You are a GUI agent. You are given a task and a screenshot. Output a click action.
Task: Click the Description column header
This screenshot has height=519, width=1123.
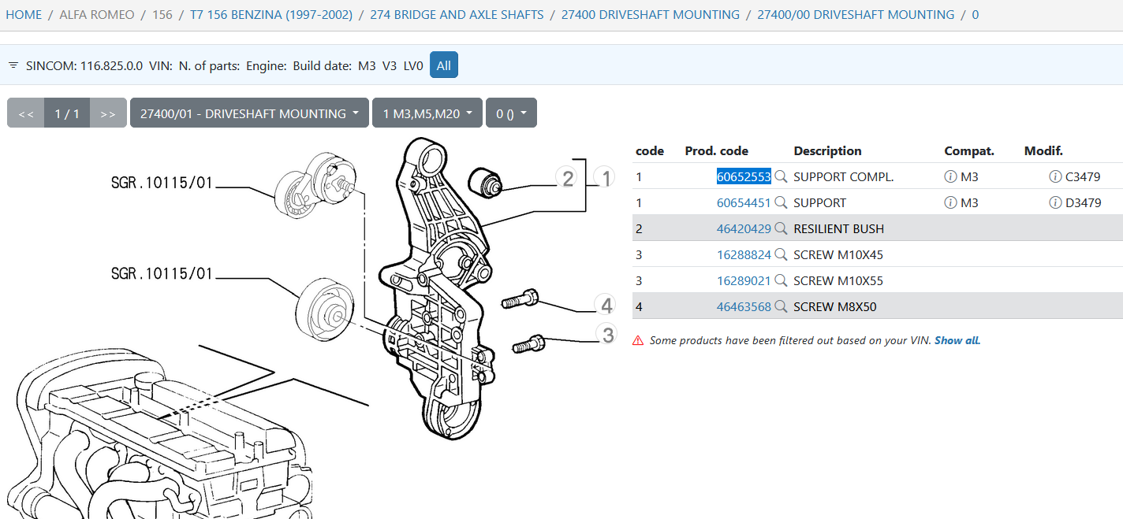pyautogui.click(x=827, y=150)
